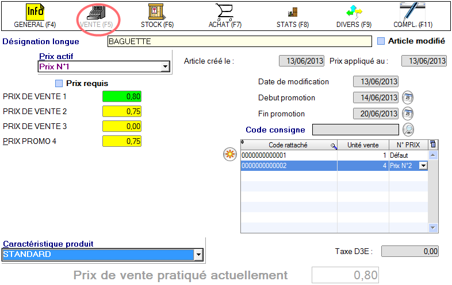This screenshot has width=452, height=285.
Task: Click the Désignation longue BAGUETTE field
Action: 240,41
